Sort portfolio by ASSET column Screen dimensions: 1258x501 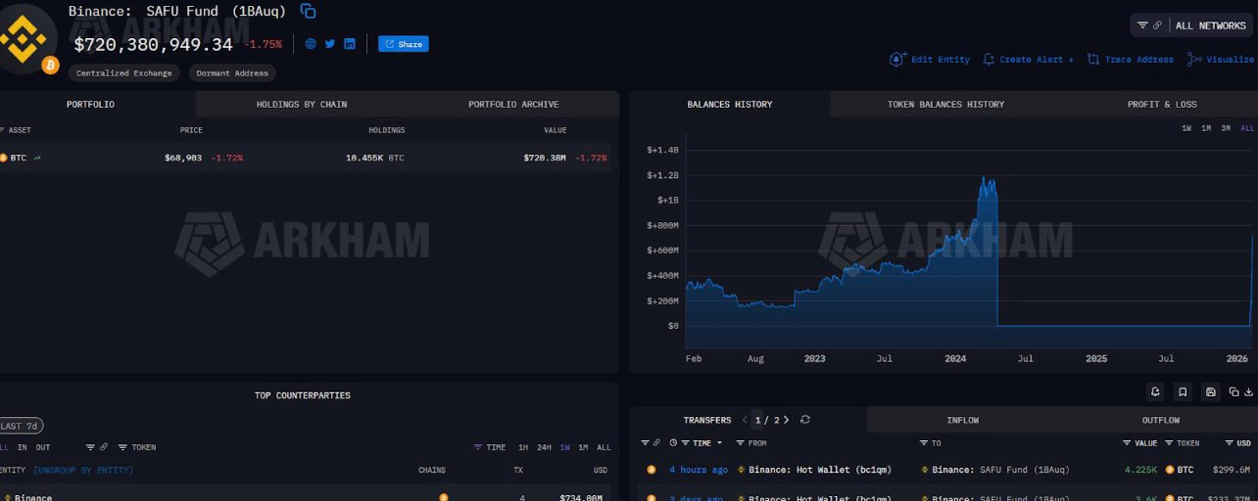click(16, 130)
